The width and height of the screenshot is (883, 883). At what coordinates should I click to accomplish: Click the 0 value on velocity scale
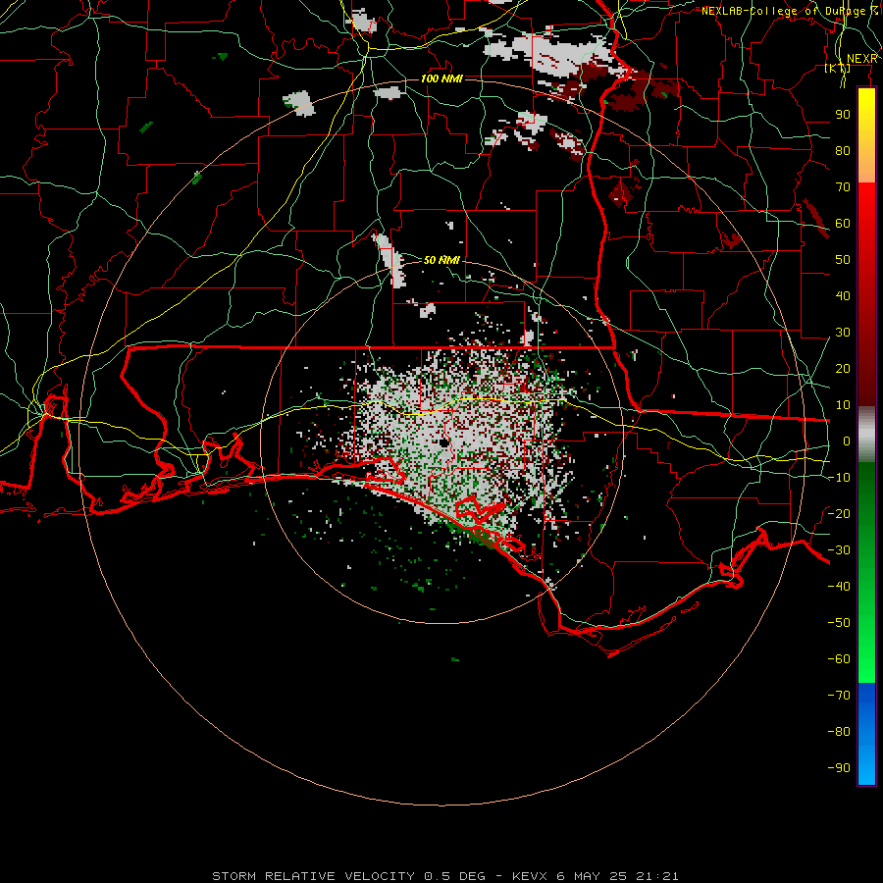tap(847, 441)
